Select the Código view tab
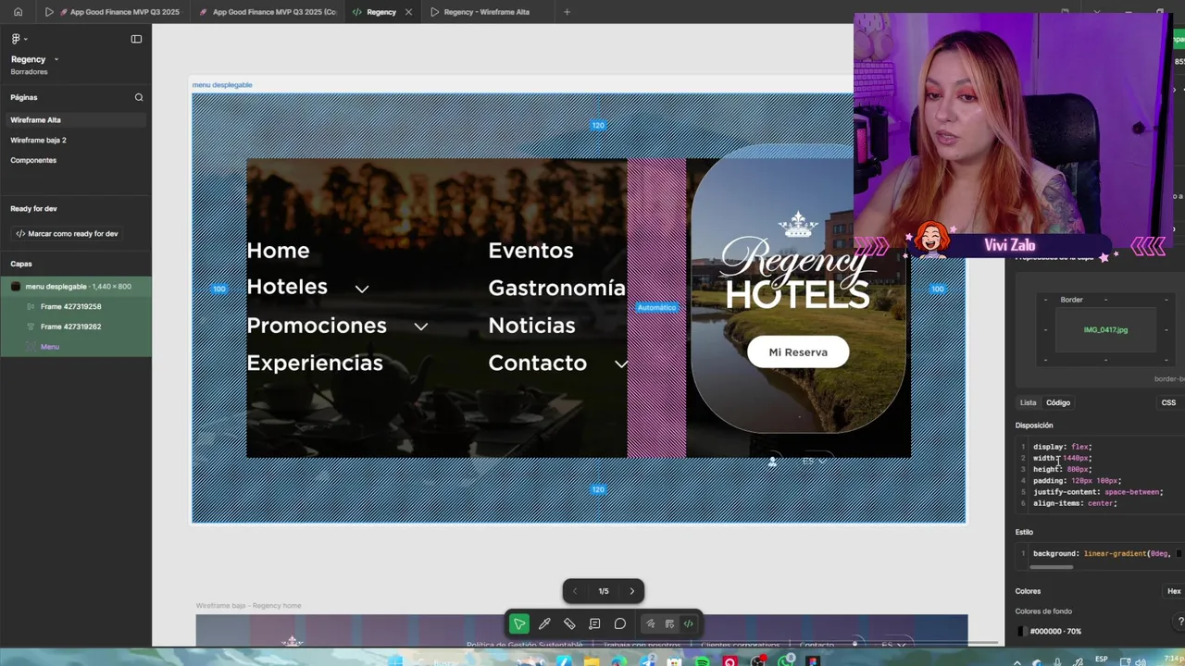The image size is (1185, 666). click(x=1058, y=402)
